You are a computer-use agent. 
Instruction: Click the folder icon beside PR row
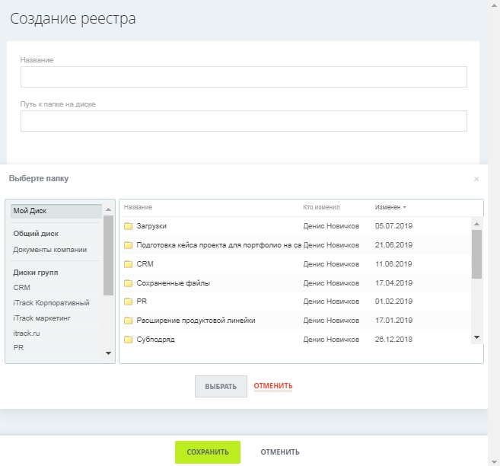click(129, 302)
